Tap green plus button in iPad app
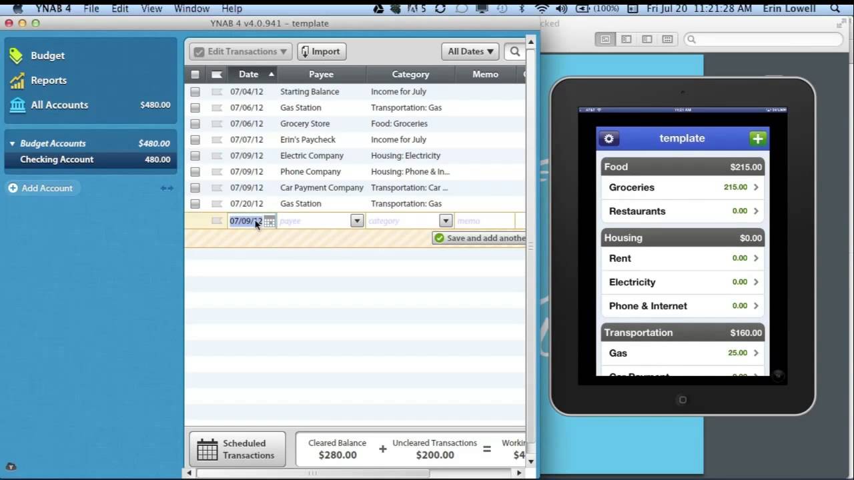 pyautogui.click(x=757, y=139)
